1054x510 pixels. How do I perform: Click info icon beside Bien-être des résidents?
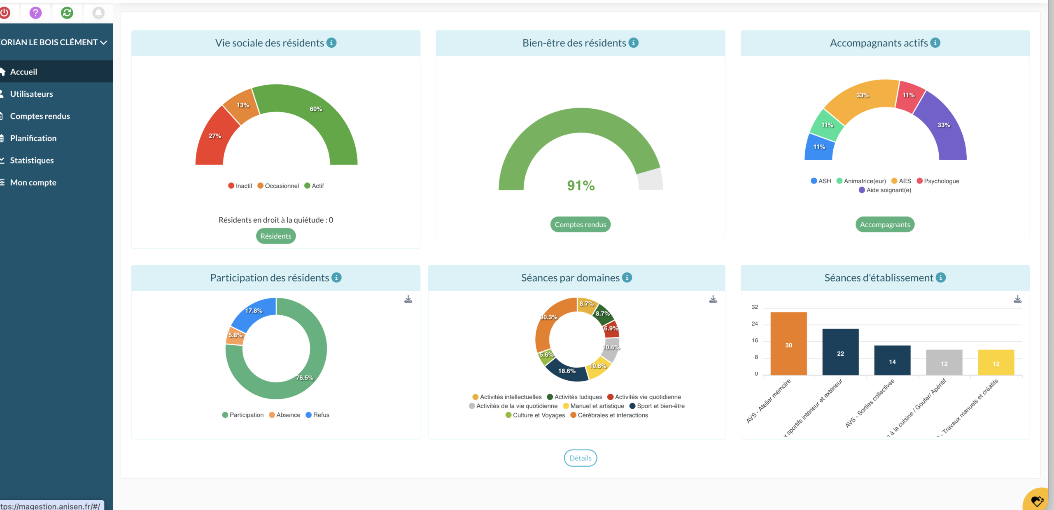pos(634,43)
